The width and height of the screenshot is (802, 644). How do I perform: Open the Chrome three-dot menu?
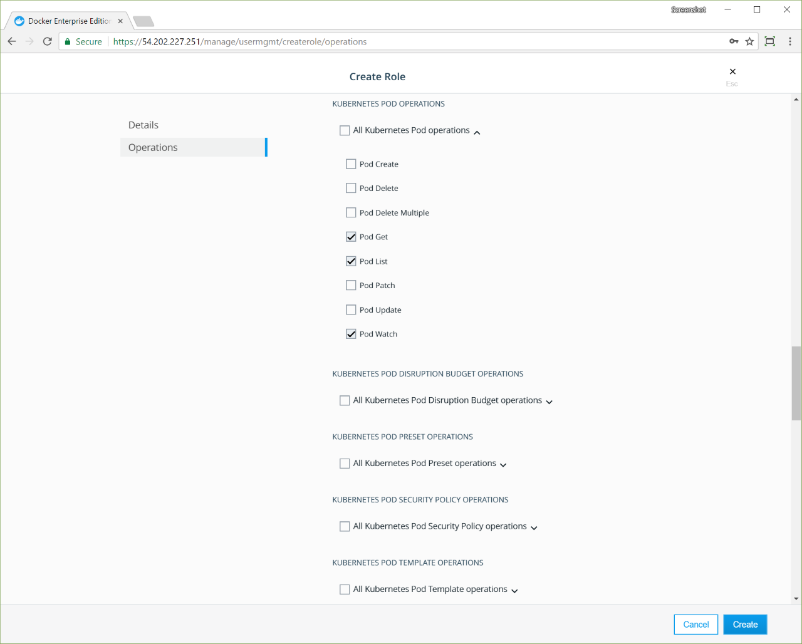coord(789,41)
